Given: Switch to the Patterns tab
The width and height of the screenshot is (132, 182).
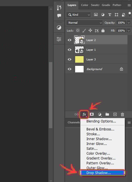Looking at the screenshot, I should pyautogui.click(x=117, y=5).
